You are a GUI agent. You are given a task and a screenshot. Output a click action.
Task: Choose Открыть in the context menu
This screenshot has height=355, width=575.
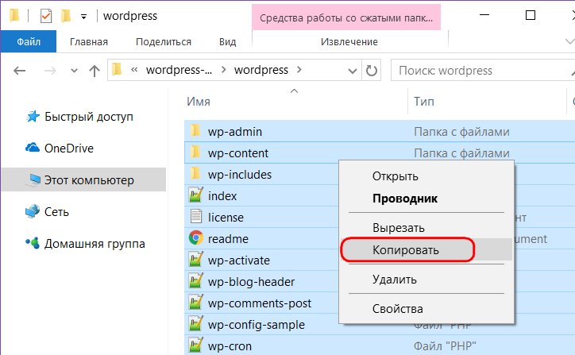(426, 176)
